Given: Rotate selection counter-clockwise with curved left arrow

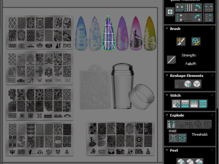Looking at the screenshot, I should pos(198,8).
